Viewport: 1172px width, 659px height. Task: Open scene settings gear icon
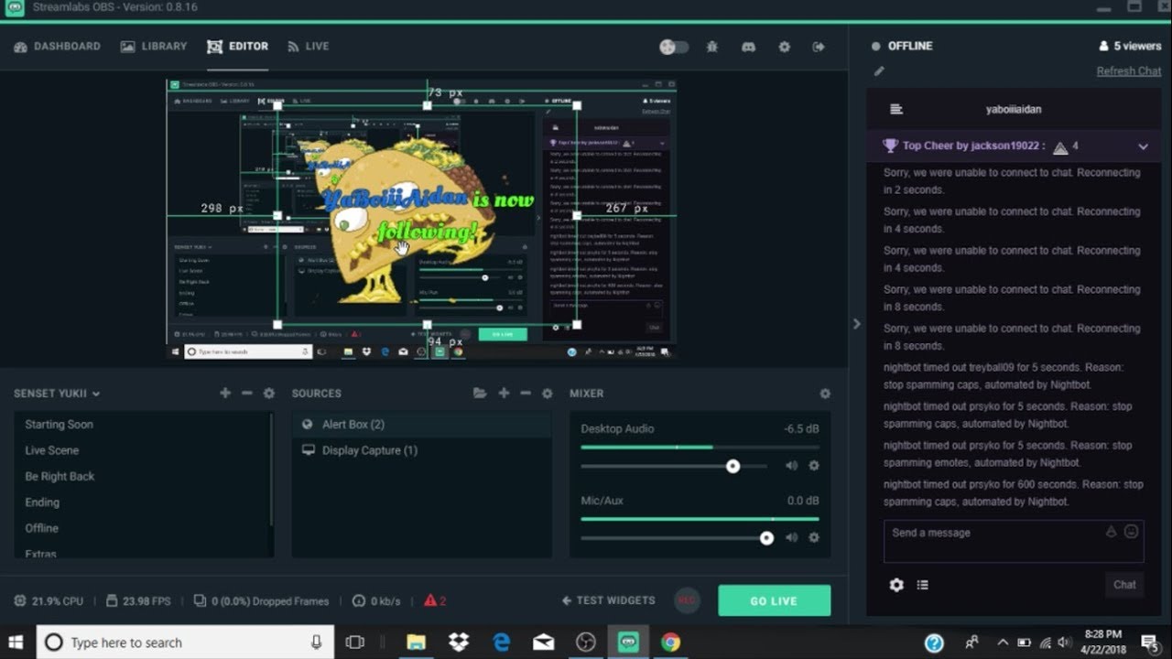coord(268,394)
